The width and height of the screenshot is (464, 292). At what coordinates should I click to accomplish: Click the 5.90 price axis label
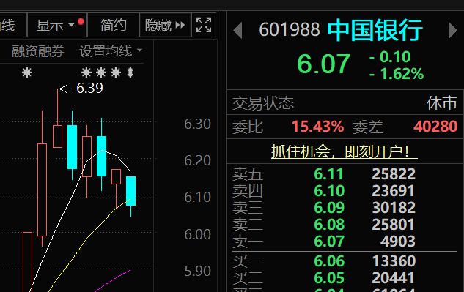pos(197,271)
